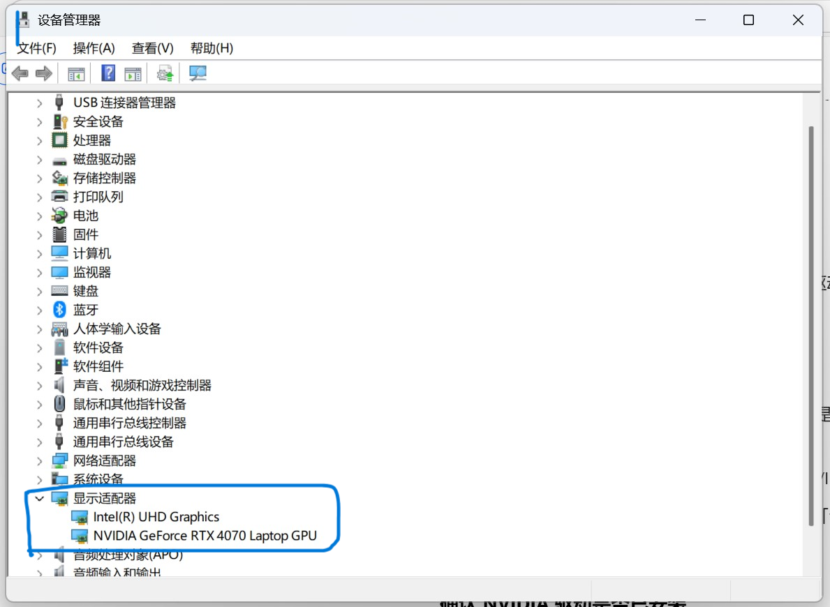Select the 通用串行总线设备 tree item
Viewport: 830px width, 607px height.
124,442
